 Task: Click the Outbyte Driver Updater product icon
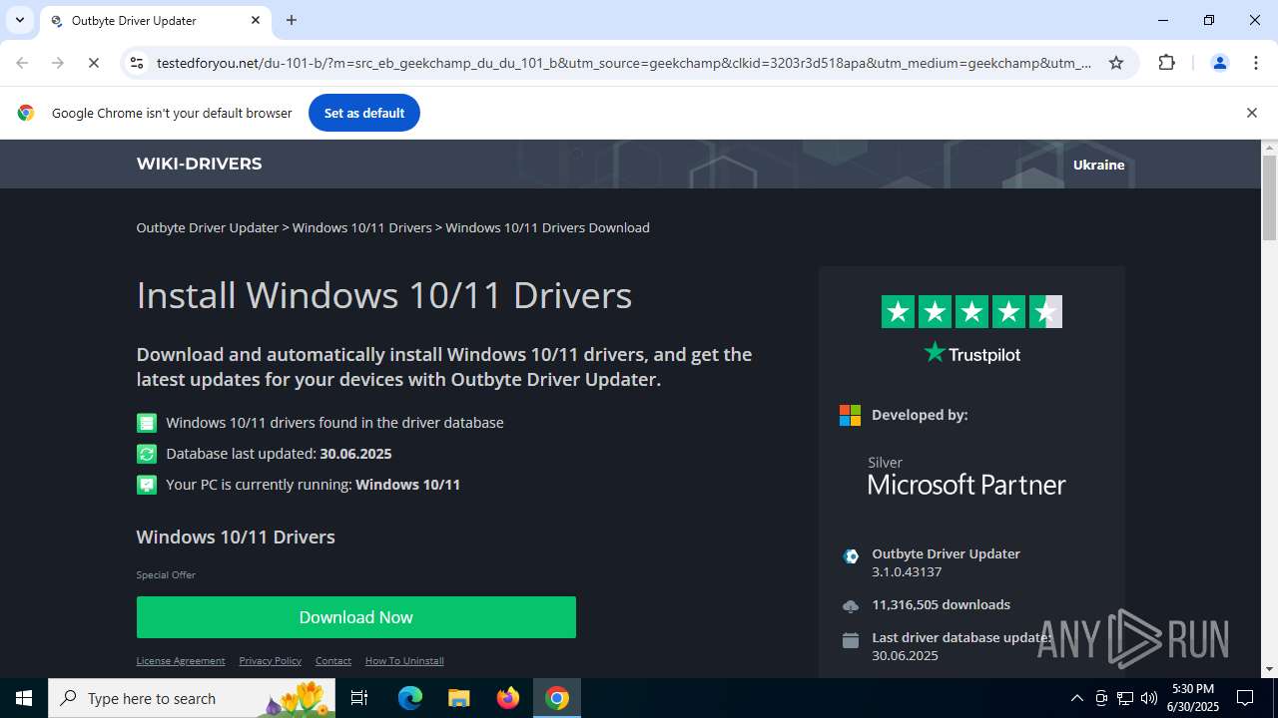tap(851, 556)
